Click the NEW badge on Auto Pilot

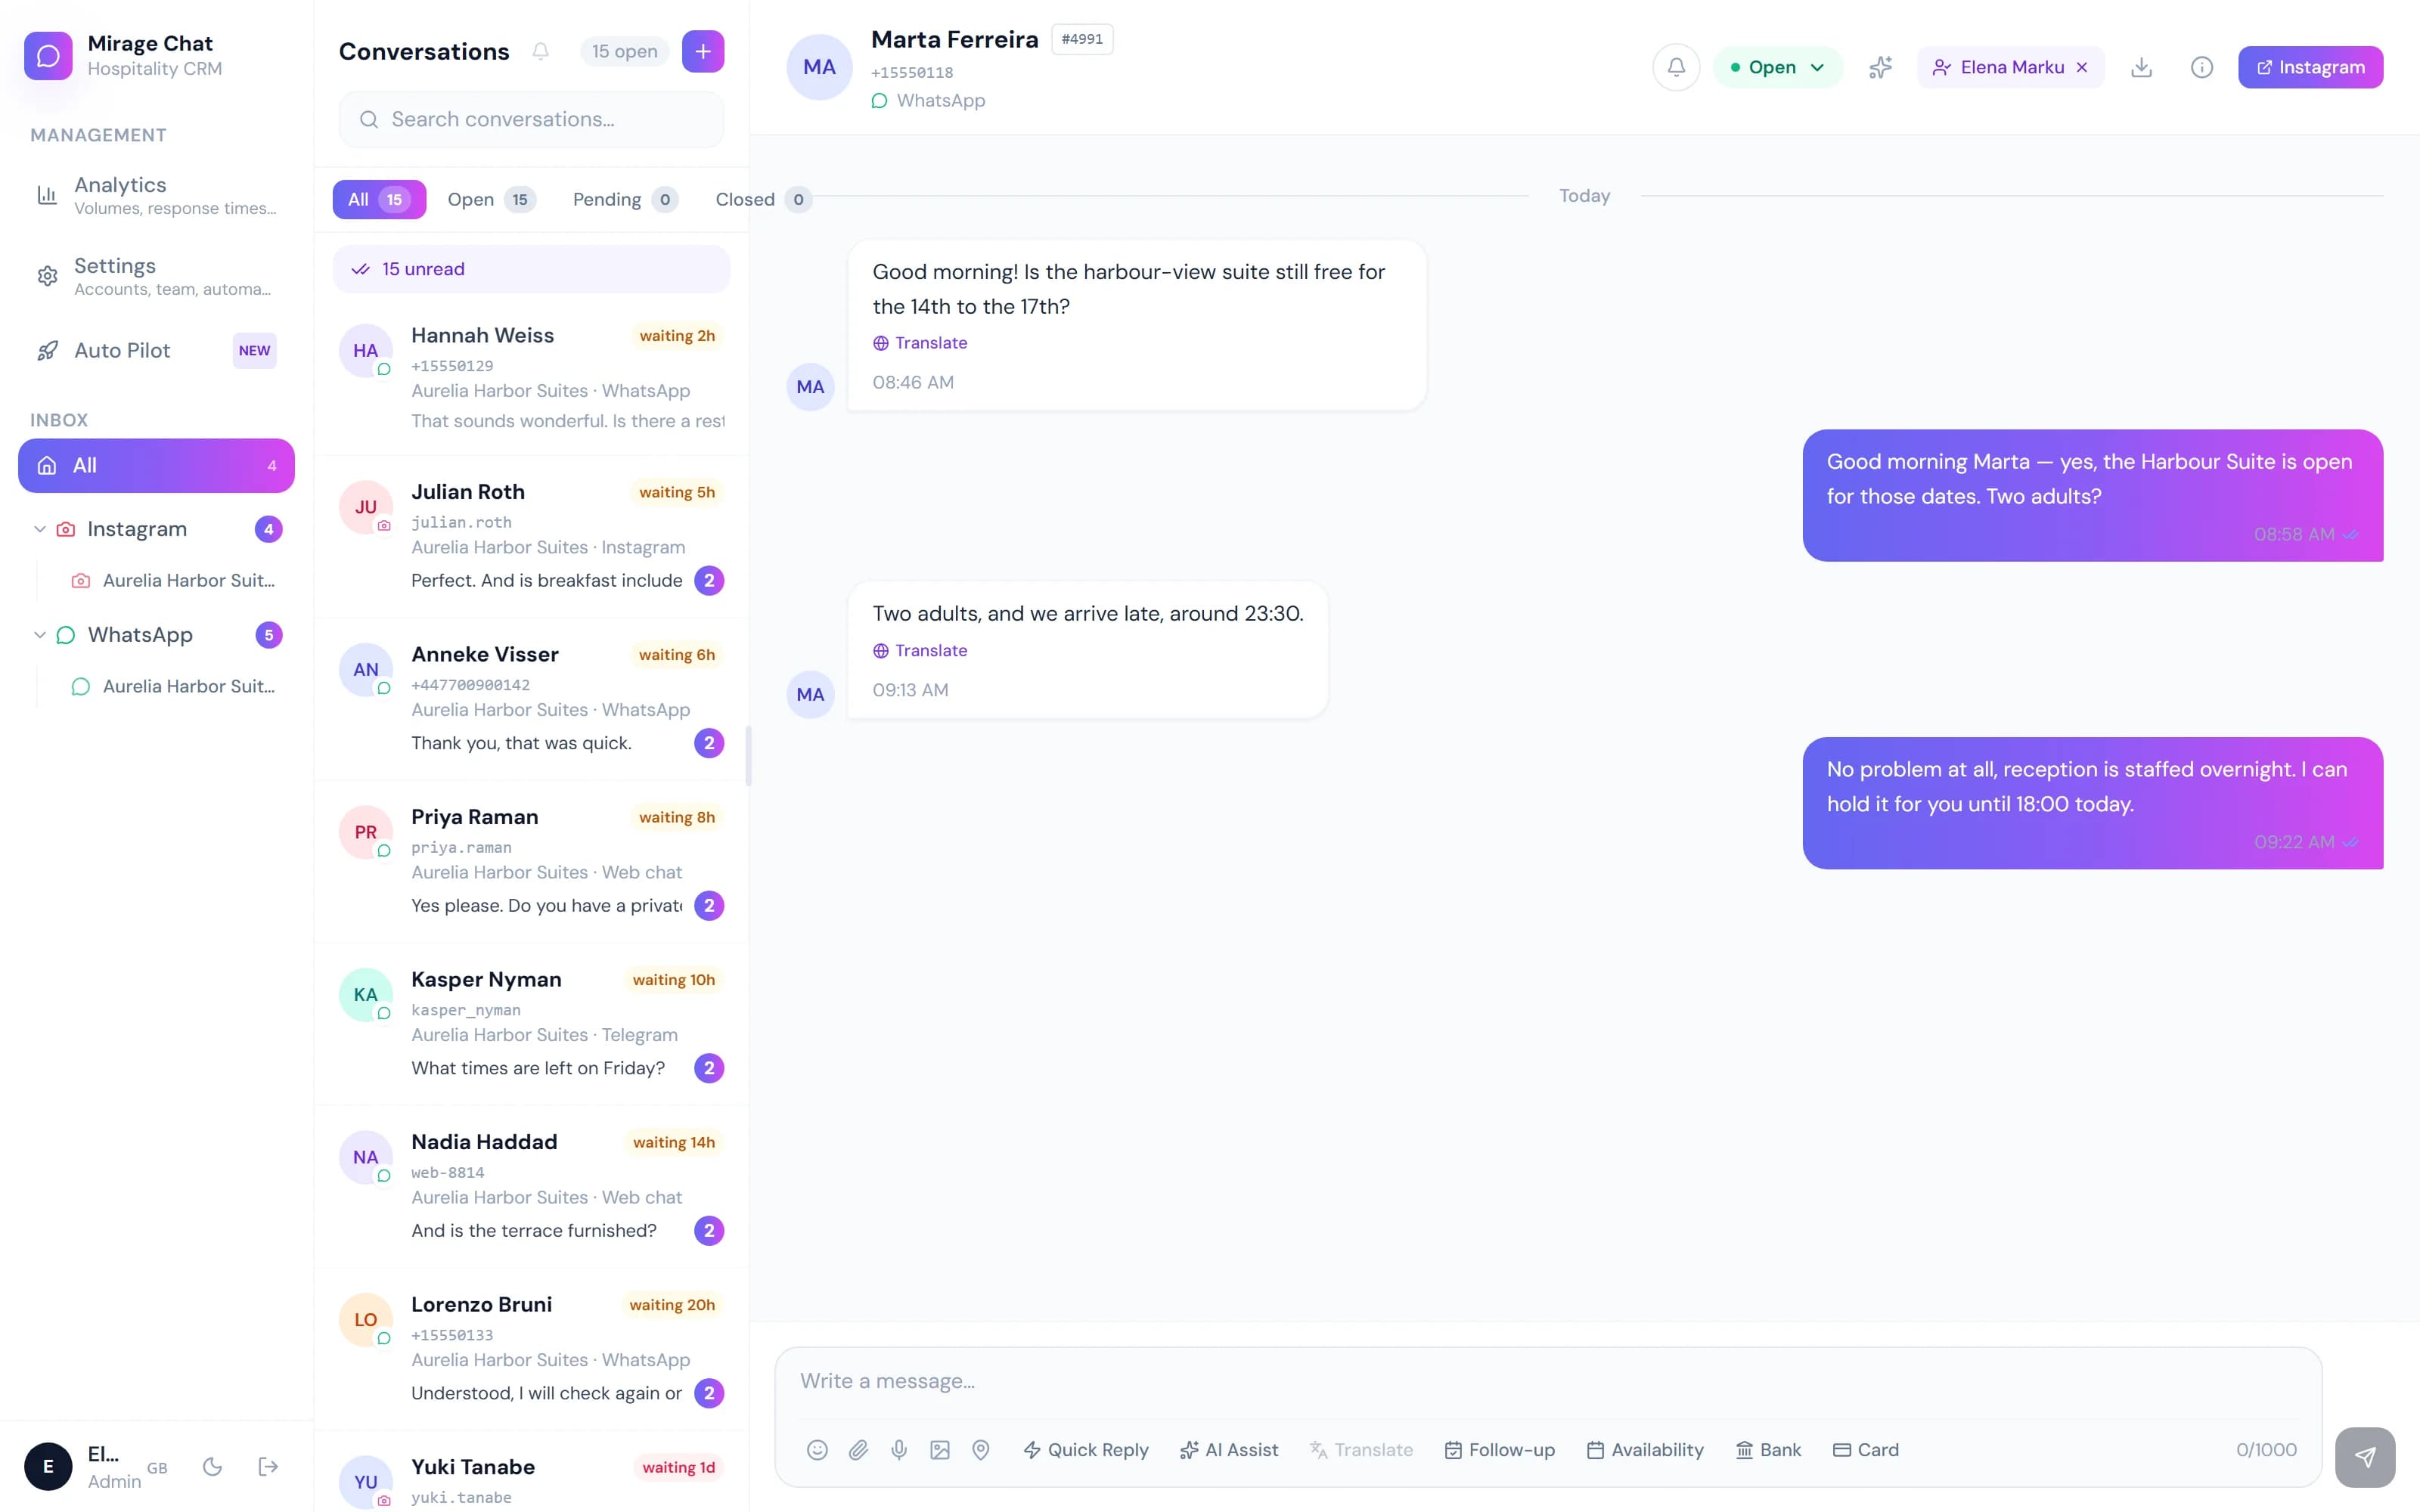click(x=254, y=350)
